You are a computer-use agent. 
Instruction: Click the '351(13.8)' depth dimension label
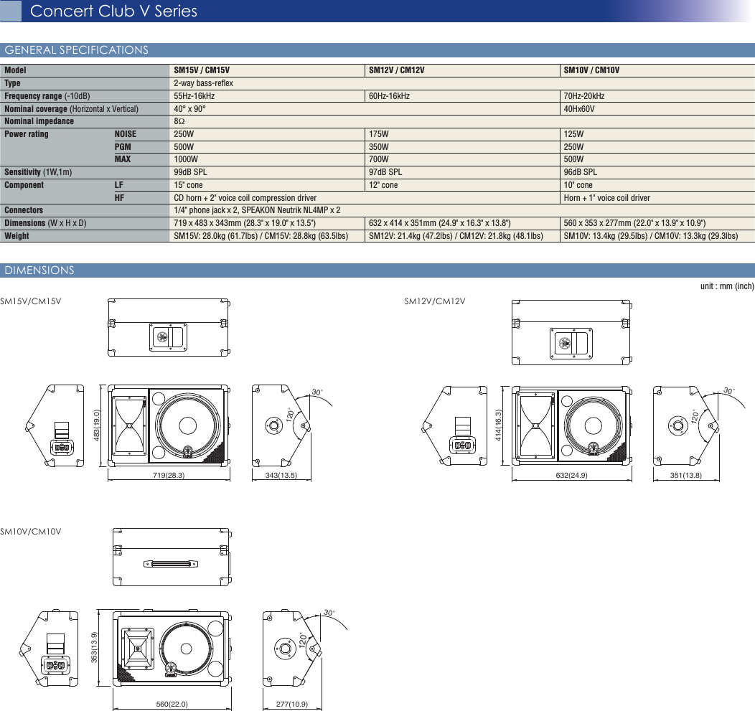point(686,475)
